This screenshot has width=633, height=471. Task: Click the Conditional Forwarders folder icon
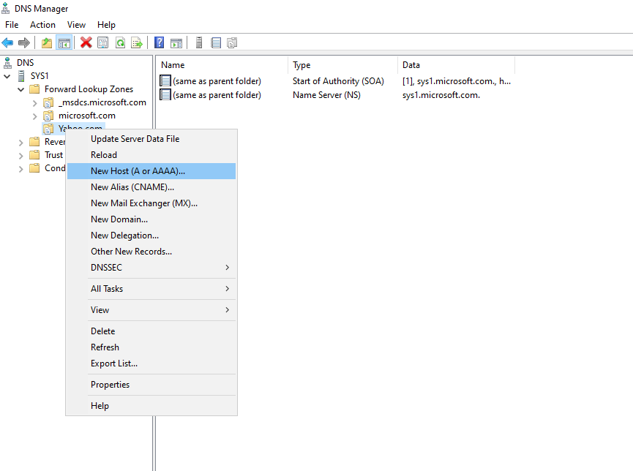(34, 168)
